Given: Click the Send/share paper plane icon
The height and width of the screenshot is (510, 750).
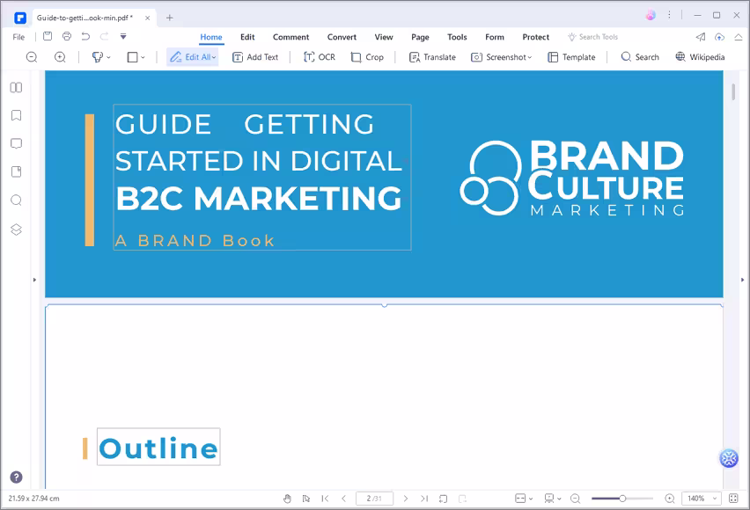Looking at the screenshot, I should point(701,37).
